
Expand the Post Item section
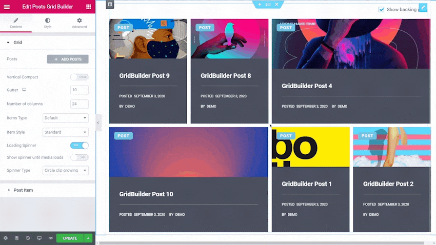(x=48, y=190)
